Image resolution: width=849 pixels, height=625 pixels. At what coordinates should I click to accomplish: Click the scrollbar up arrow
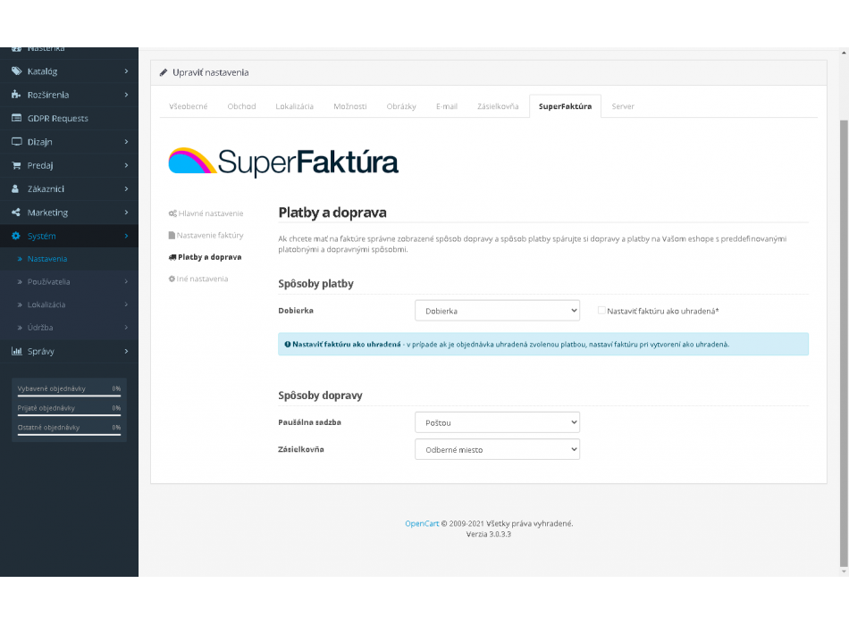click(844, 53)
